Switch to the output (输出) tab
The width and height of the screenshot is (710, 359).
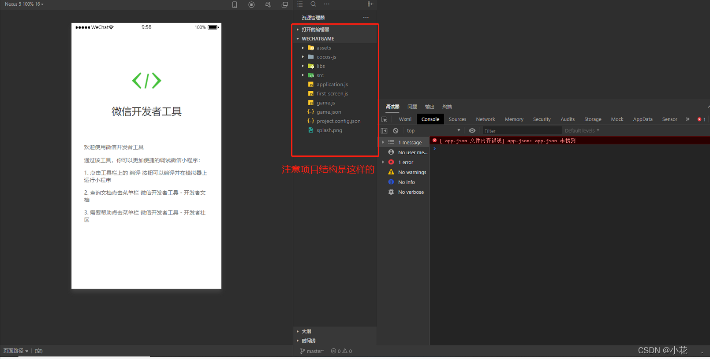pos(430,107)
